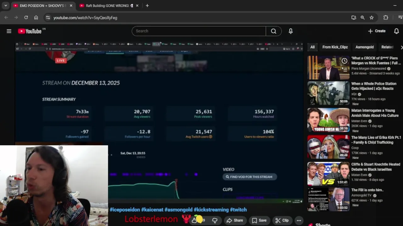Share this video
The image size is (403, 226).
[x=235, y=220]
